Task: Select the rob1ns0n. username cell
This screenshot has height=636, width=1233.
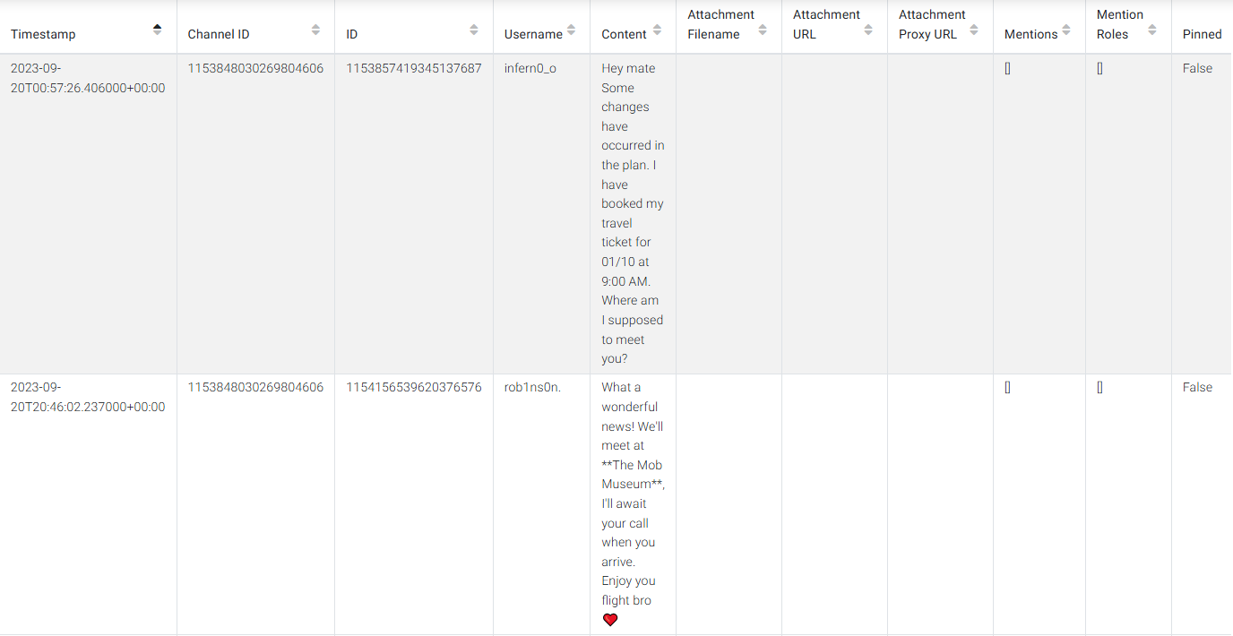Action: (532, 387)
